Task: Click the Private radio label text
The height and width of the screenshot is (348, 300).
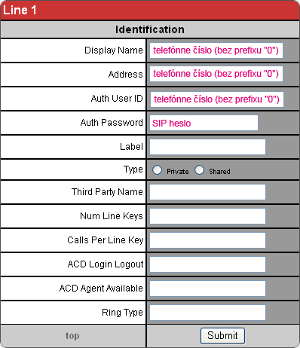Action: 178,172
